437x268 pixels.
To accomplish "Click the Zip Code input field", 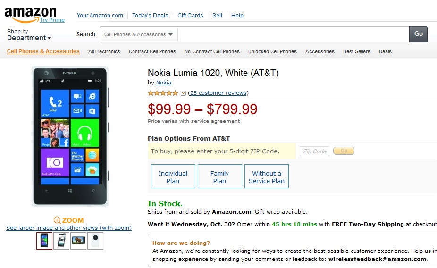I will pos(315,151).
